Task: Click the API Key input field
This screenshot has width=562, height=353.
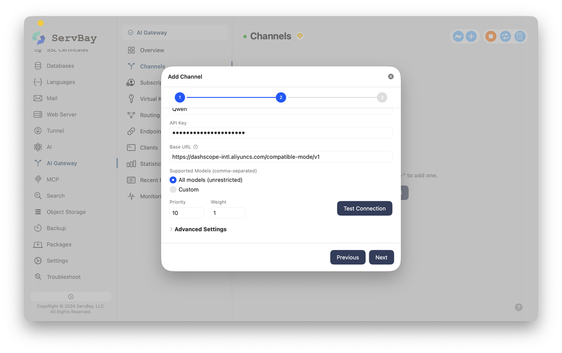Action: coord(281,132)
